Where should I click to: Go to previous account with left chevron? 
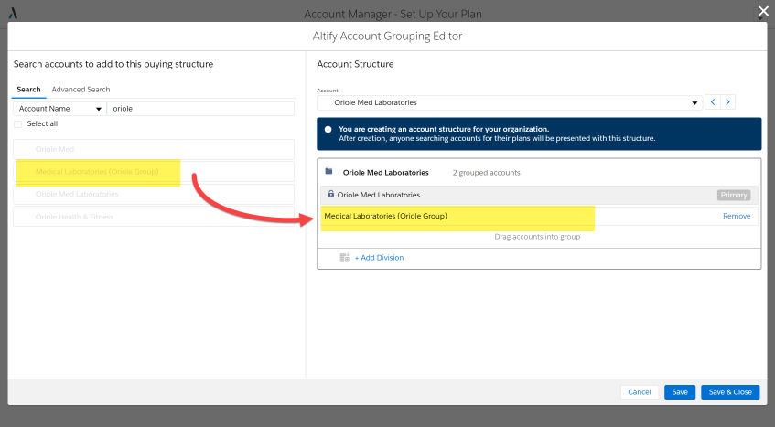712,102
